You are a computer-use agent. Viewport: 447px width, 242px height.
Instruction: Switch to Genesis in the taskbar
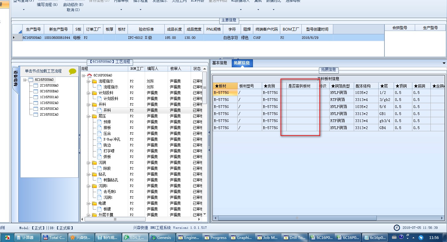(x=162, y=237)
